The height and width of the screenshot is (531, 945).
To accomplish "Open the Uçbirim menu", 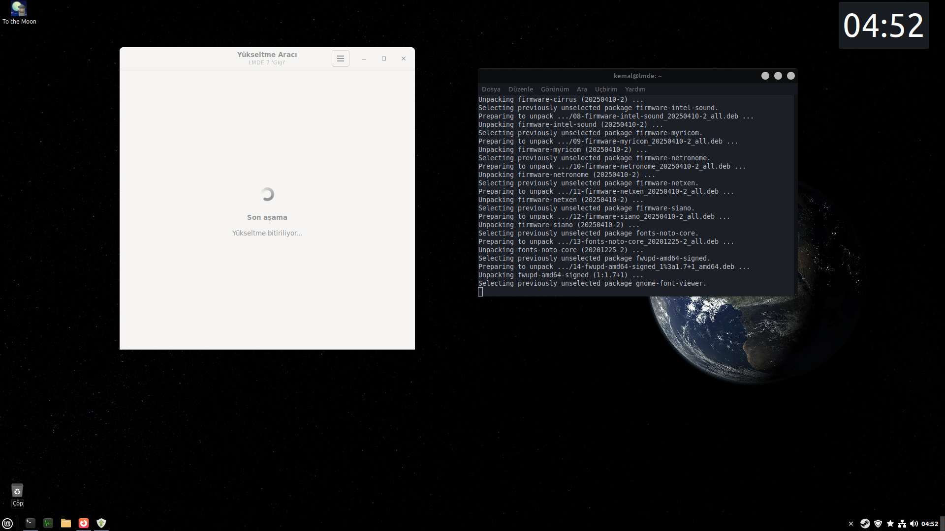I will tap(605, 89).
